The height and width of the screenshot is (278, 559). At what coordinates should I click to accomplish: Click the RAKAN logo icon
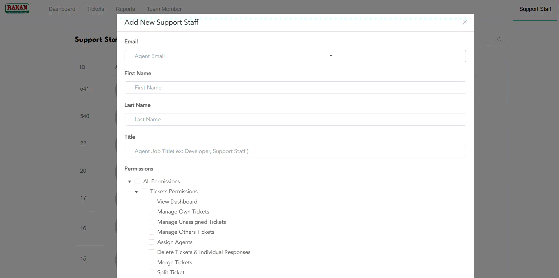click(x=17, y=8)
